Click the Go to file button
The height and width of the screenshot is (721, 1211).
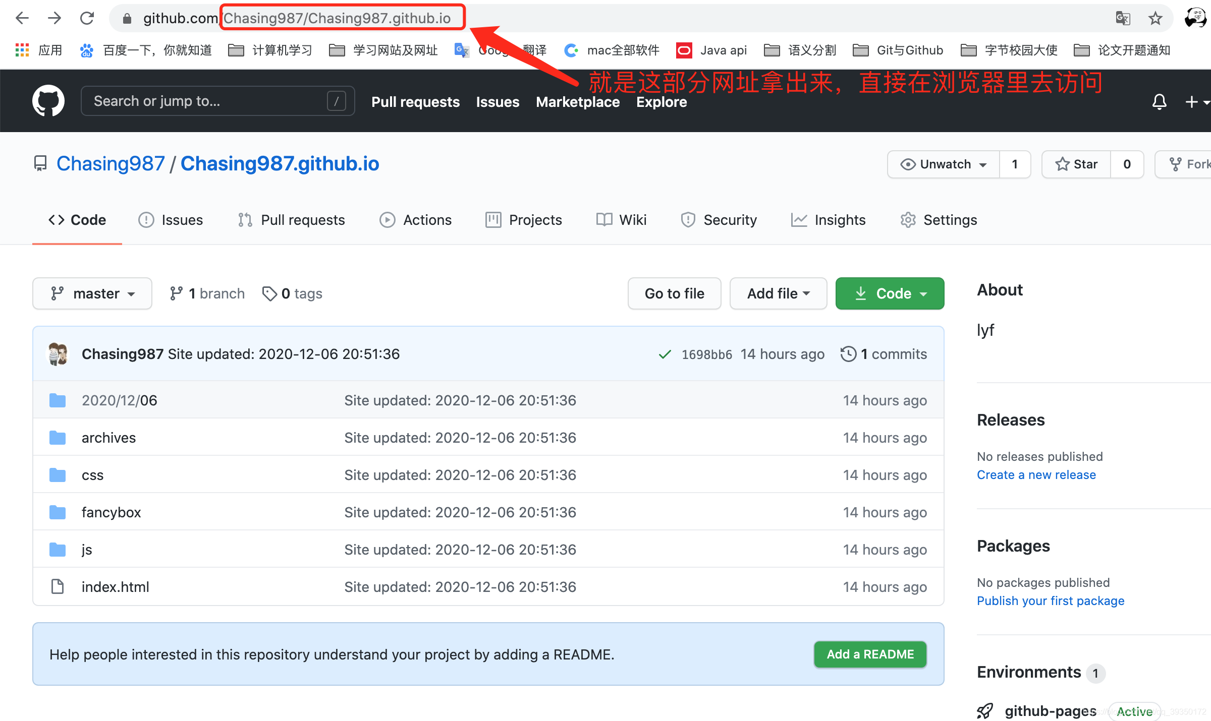pyautogui.click(x=675, y=293)
